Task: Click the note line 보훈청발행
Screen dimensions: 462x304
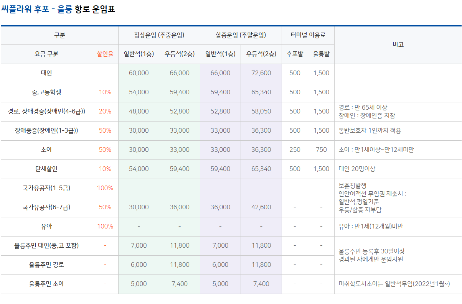Action: click(352, 185)
